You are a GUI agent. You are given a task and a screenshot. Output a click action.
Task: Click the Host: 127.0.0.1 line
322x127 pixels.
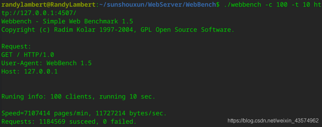pos(29,72)
